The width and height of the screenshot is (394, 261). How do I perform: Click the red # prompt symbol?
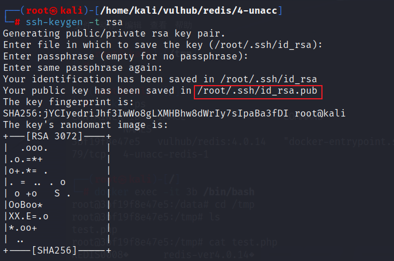pyautogui.click(x=17, y=22)
